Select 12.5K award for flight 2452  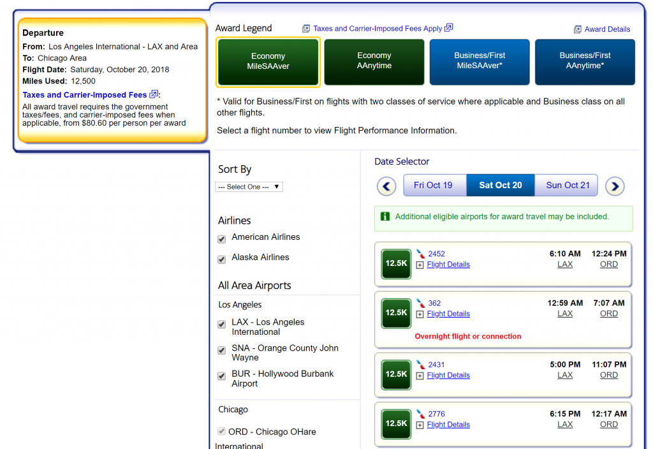pyautogui.click(x=395, y=263)
